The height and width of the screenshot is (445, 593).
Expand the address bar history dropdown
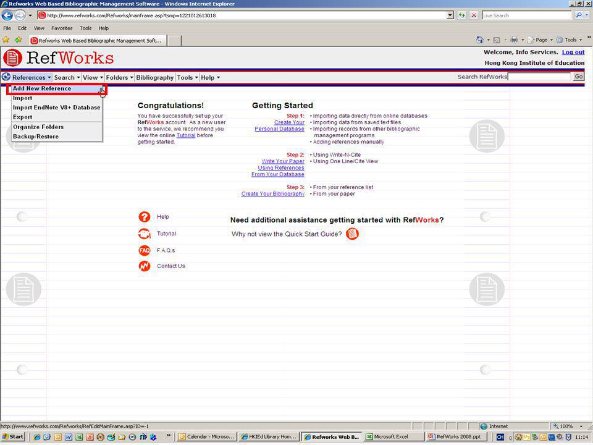450,15
